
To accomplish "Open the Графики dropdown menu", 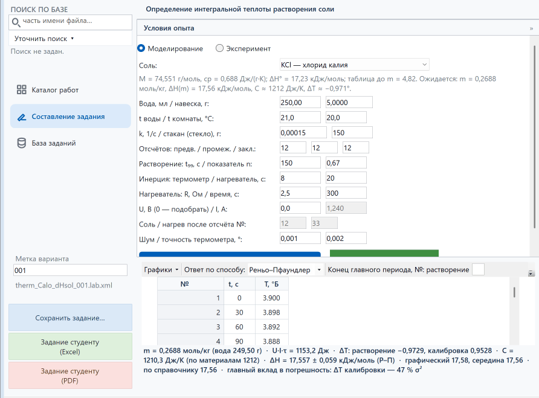I will pos(161,270).
